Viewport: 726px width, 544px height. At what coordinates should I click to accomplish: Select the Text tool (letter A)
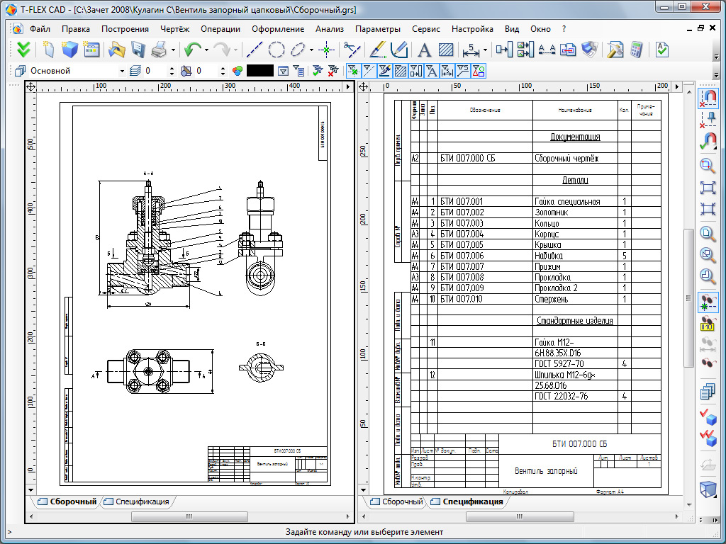424,50
